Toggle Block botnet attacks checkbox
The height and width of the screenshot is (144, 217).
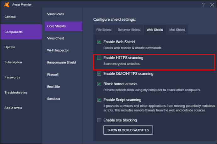coord(99,84)
